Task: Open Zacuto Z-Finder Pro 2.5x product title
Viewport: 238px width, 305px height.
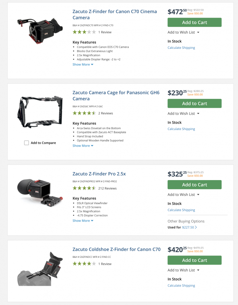Action: 99,174
